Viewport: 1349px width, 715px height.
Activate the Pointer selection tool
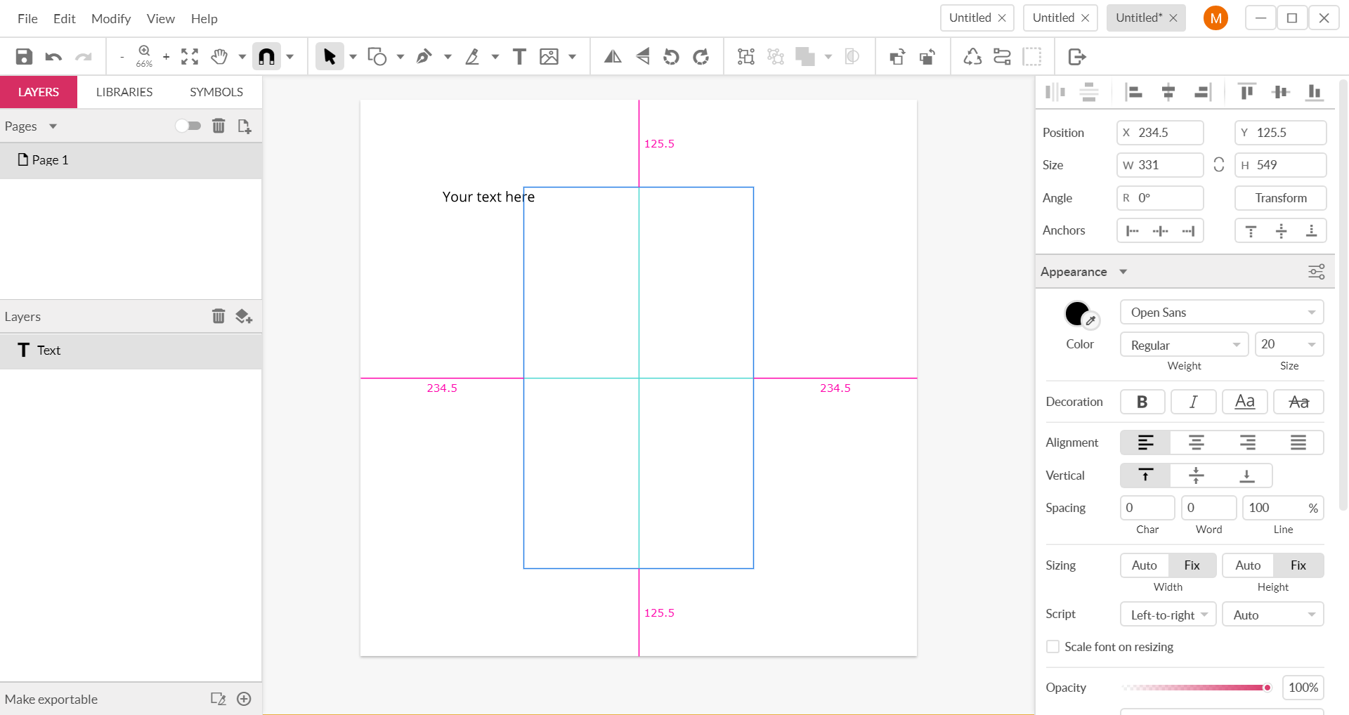point(329,57)
